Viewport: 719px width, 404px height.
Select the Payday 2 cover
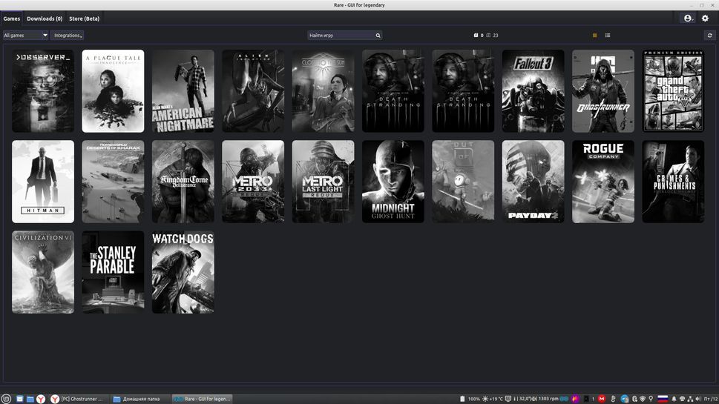(x=533, y=182)
